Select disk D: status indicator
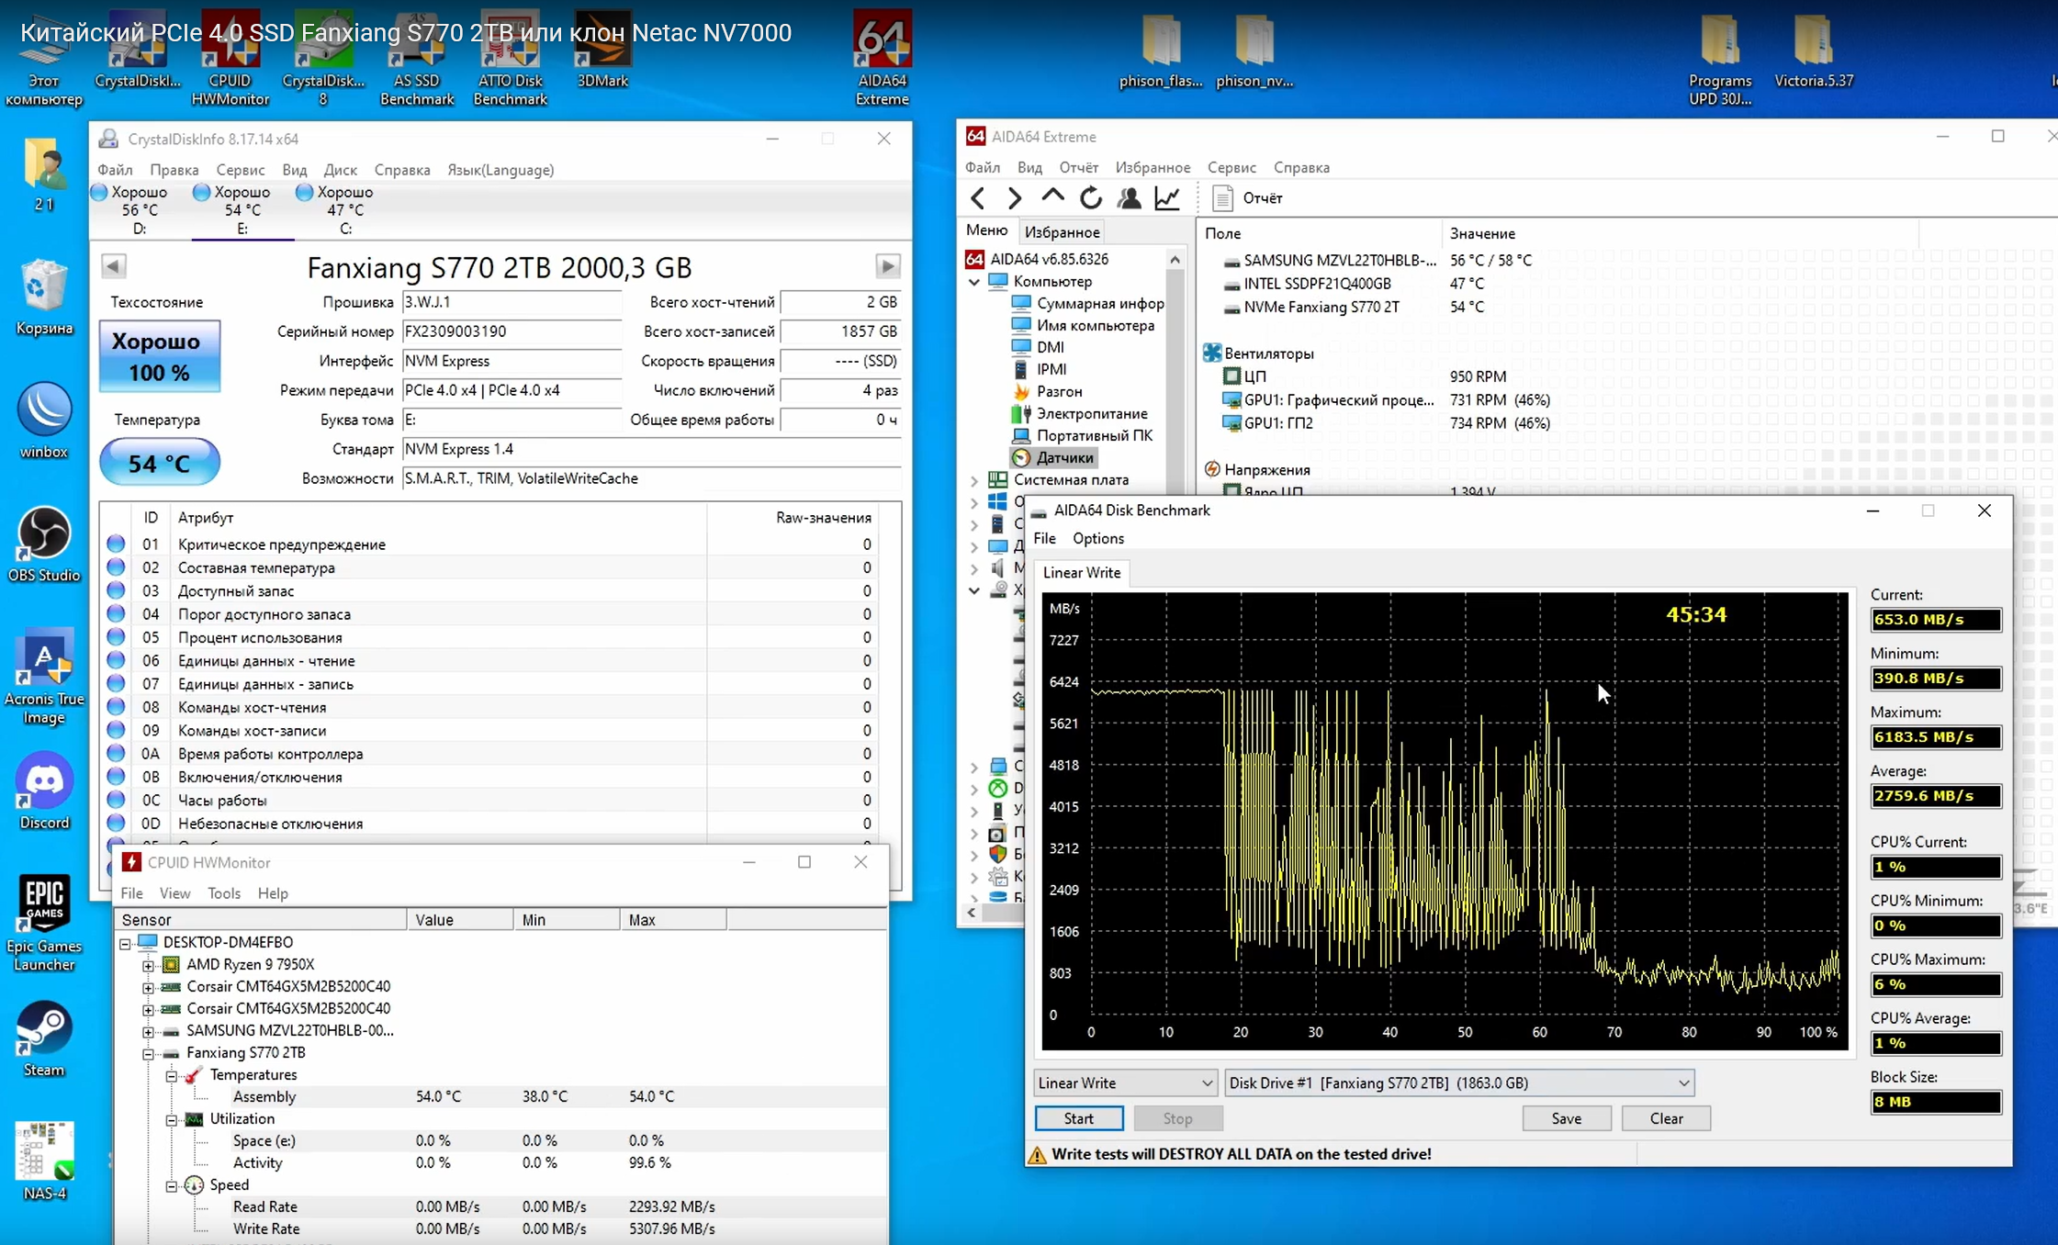The width and height of the screenshot is (2058, 1245). (129, 209)
